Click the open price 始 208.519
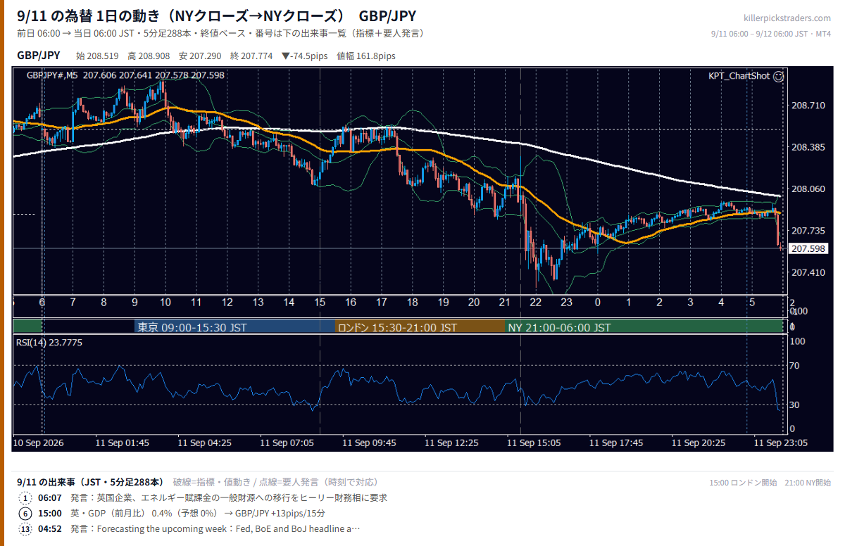 [96, 56]
